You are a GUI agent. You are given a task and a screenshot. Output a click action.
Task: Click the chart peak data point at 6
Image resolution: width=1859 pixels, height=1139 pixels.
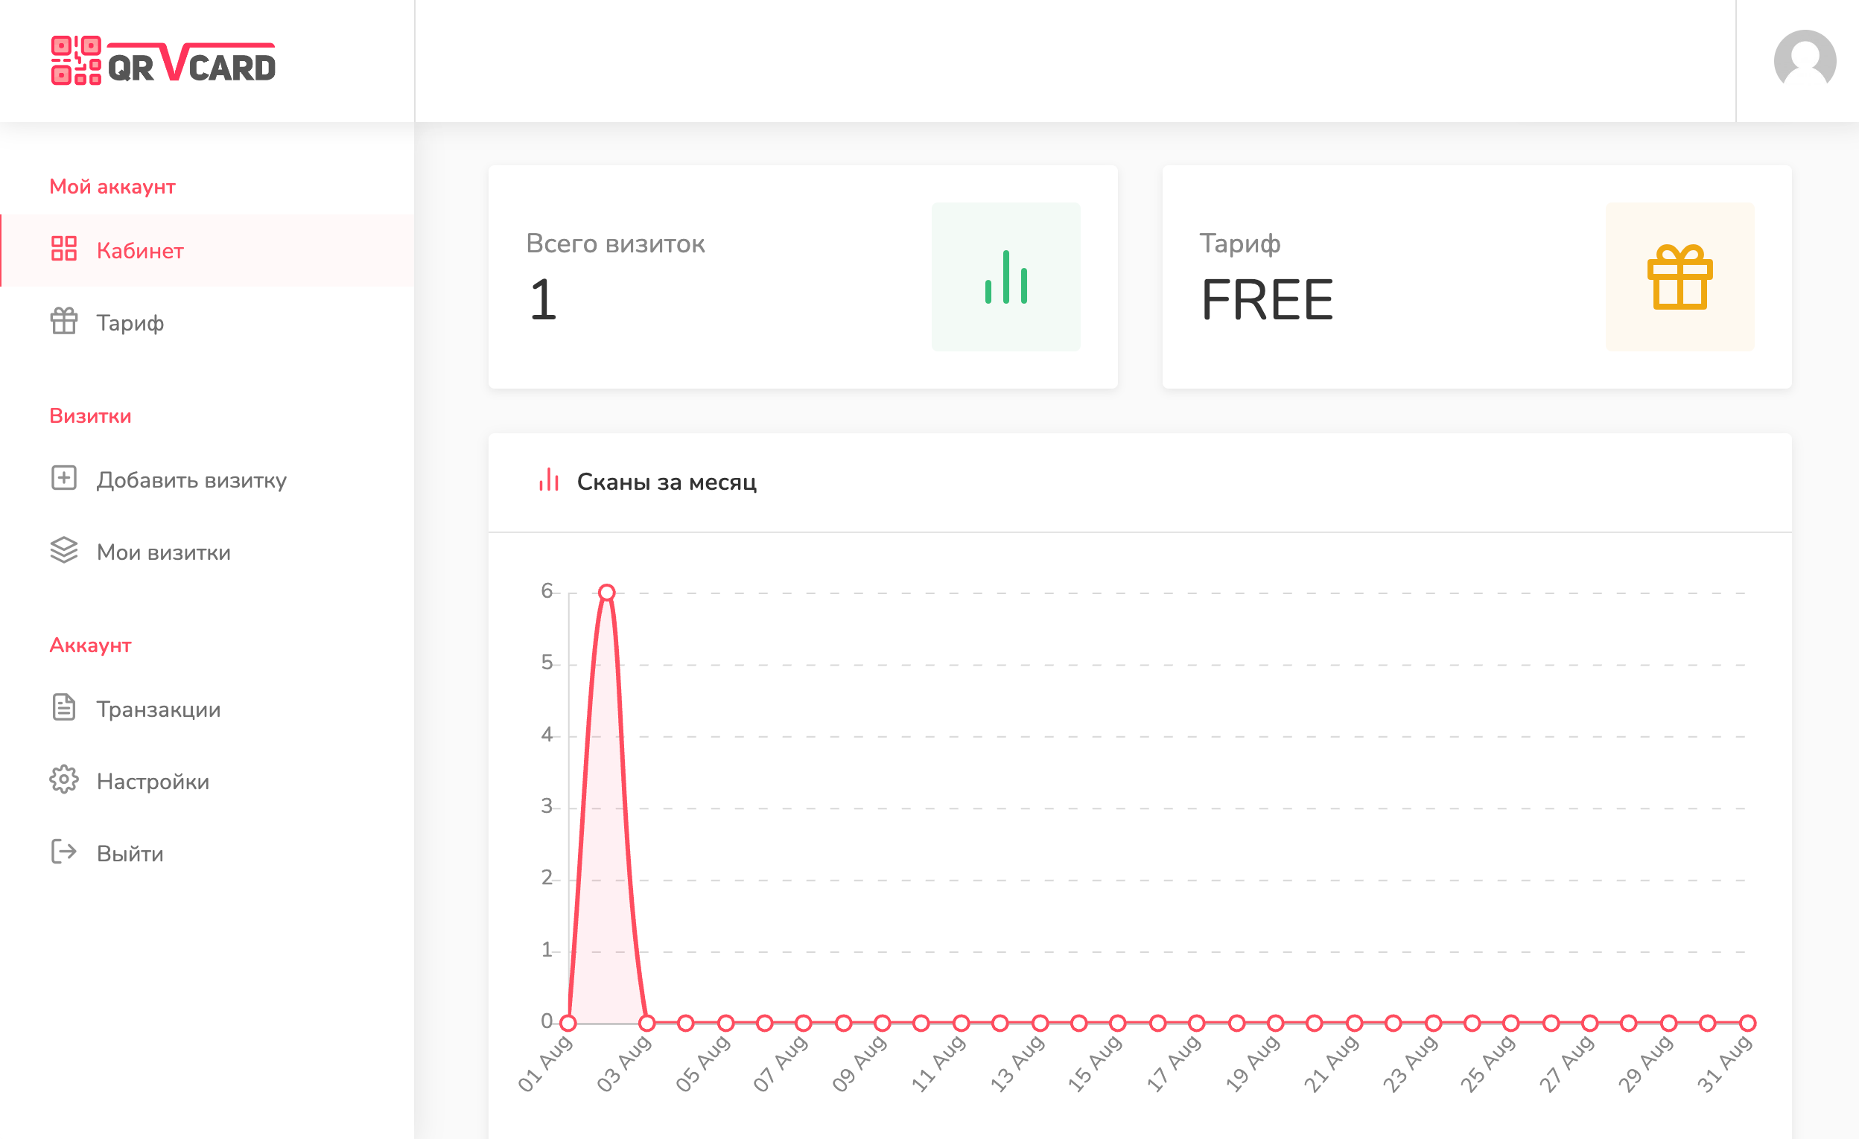pyautogui.click(x=606, y=593)
